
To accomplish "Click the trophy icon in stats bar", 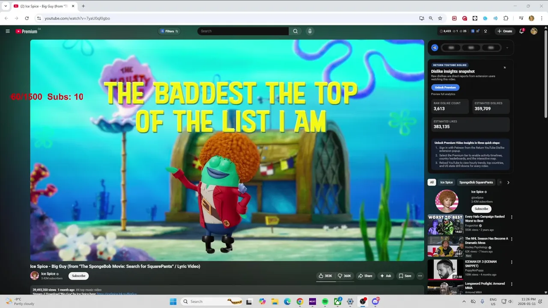I will [485, 31].
